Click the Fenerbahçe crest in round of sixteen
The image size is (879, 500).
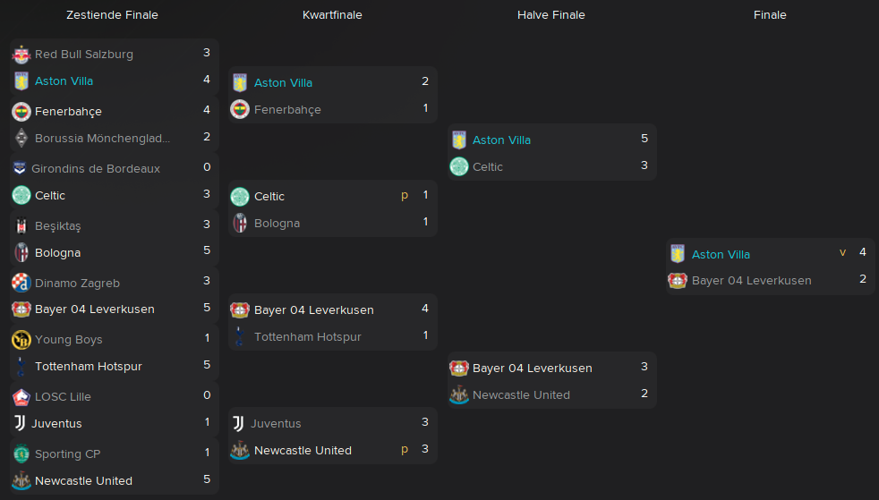[x=21, y=112]
